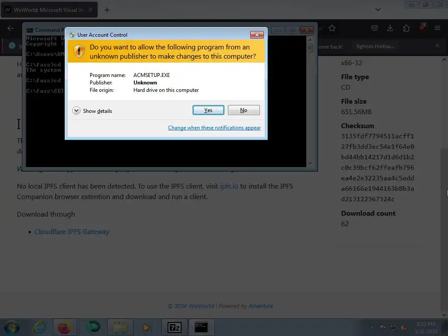The width and height of the screenshot is (448, 336).
Task: Open the Adventure link in the footer
Action: (x=261, y=306)
